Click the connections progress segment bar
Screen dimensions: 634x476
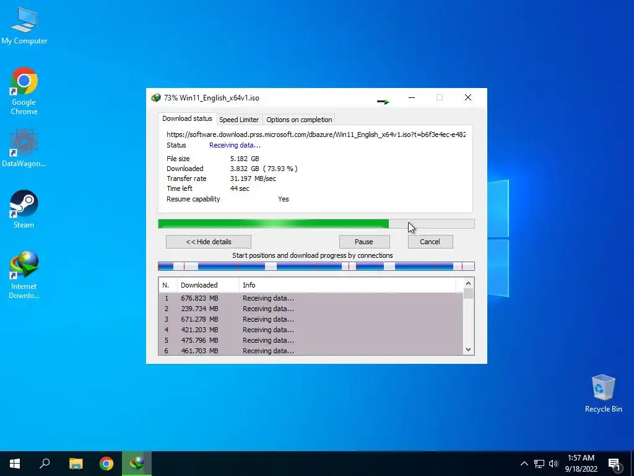pos(316,266)
